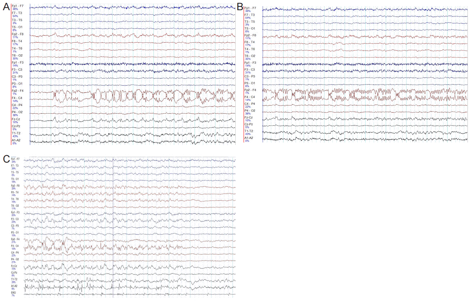
Task: Select T6 - O2 label in panel A
Action: 17,55
